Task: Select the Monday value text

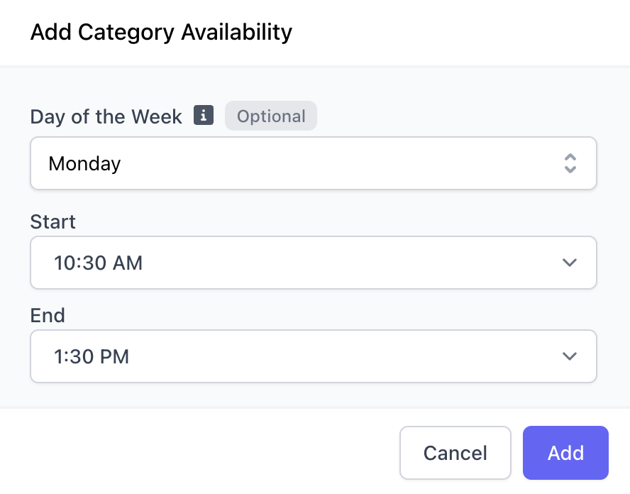Action: pyautogui.click(x=84, y=163)
